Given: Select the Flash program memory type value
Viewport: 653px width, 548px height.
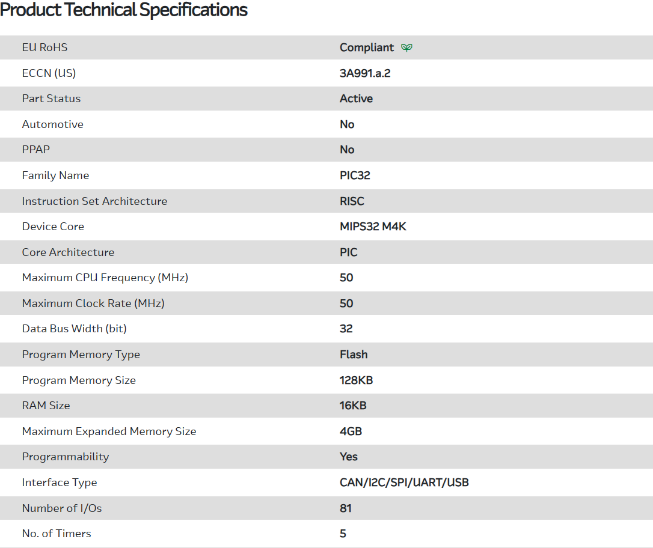Looking at the screenshot, I should pyautogui.click(x=354, y=355).
